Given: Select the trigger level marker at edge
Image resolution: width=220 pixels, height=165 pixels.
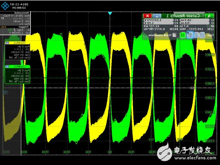Looking at the screenshot, I should [x=6, y=93].
